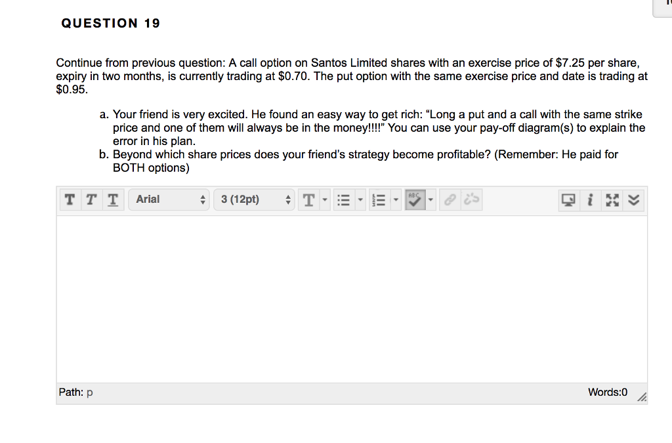
Task: Open the spell check language dropdown
Action: pyautogui.click(x=430, y=200)
